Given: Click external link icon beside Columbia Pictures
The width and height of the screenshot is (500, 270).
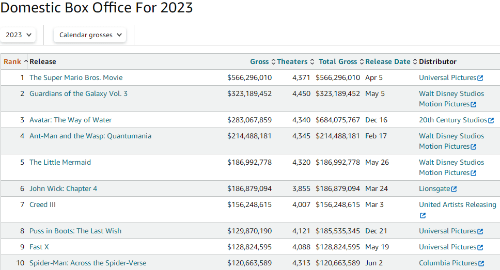Looking at the screenshot, I should [x=481, y=264].
